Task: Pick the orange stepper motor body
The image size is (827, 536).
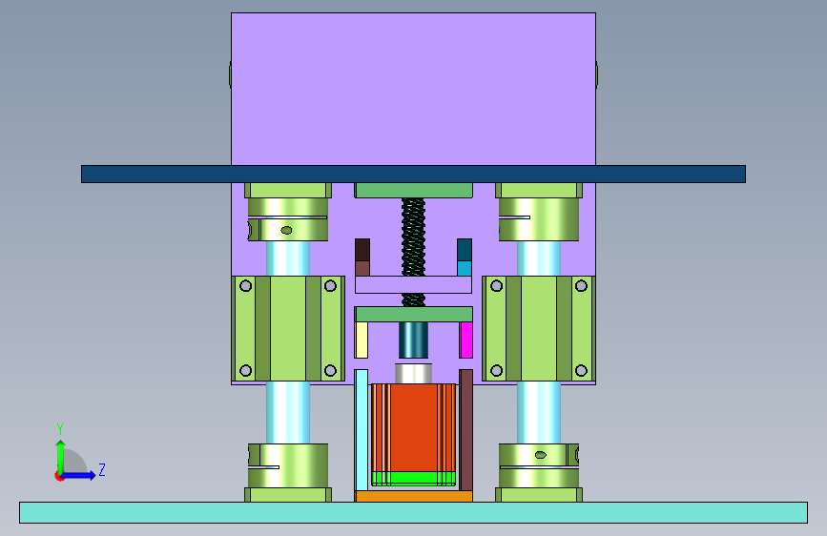Action: click(x=414, y=428)
